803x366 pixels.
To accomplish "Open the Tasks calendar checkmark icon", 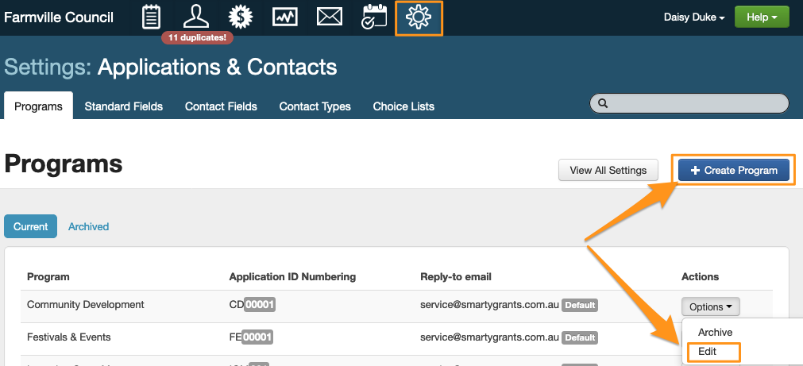I will (x=373, y=17).
